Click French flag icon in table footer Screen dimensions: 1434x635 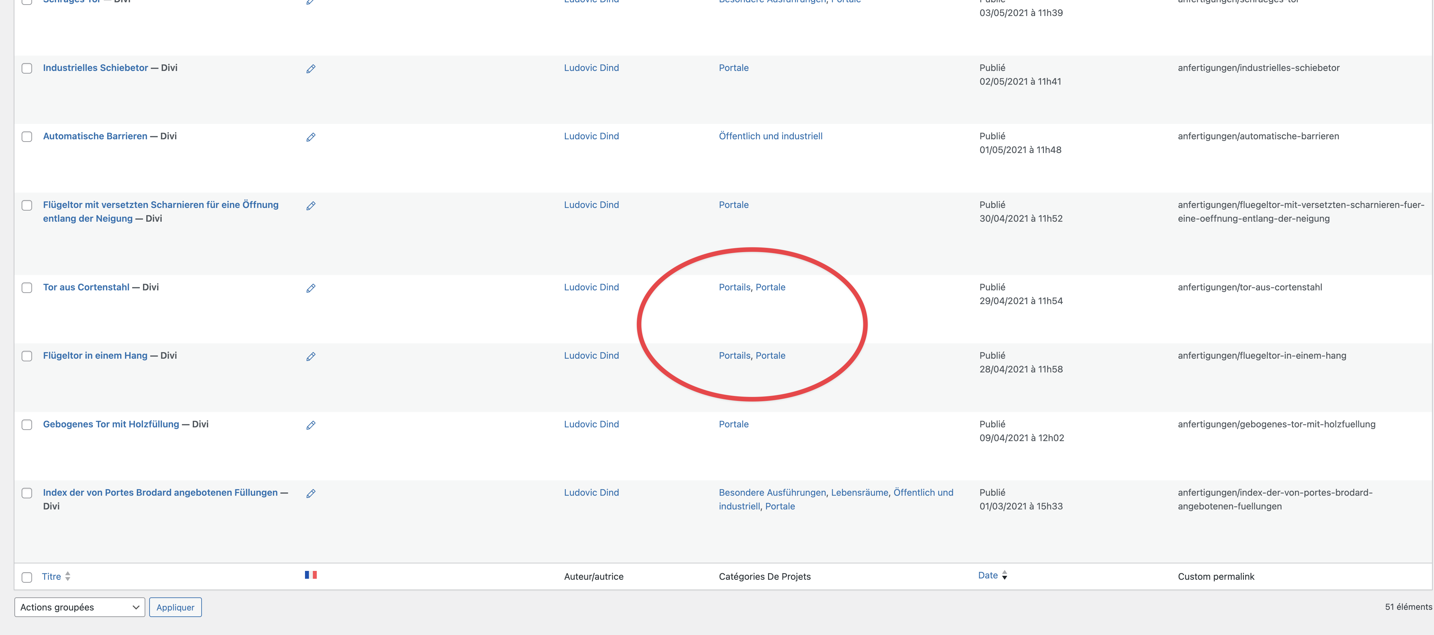pos(311,575)
